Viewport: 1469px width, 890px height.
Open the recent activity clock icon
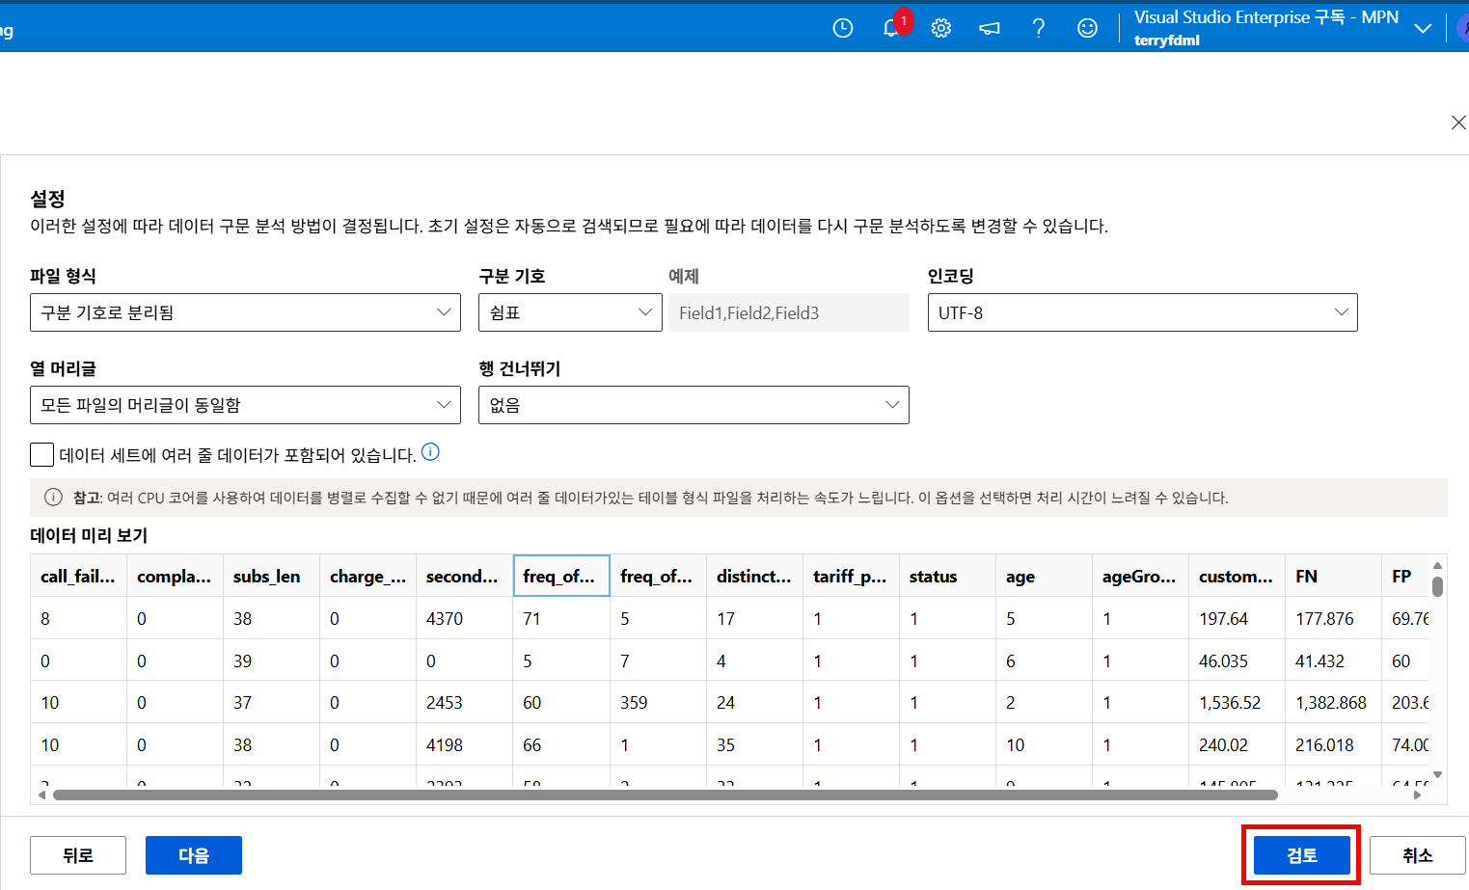[x=842, y=27]
